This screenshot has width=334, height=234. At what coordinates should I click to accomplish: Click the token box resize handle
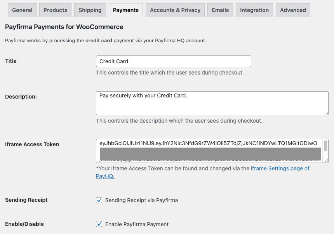[326, 161]
